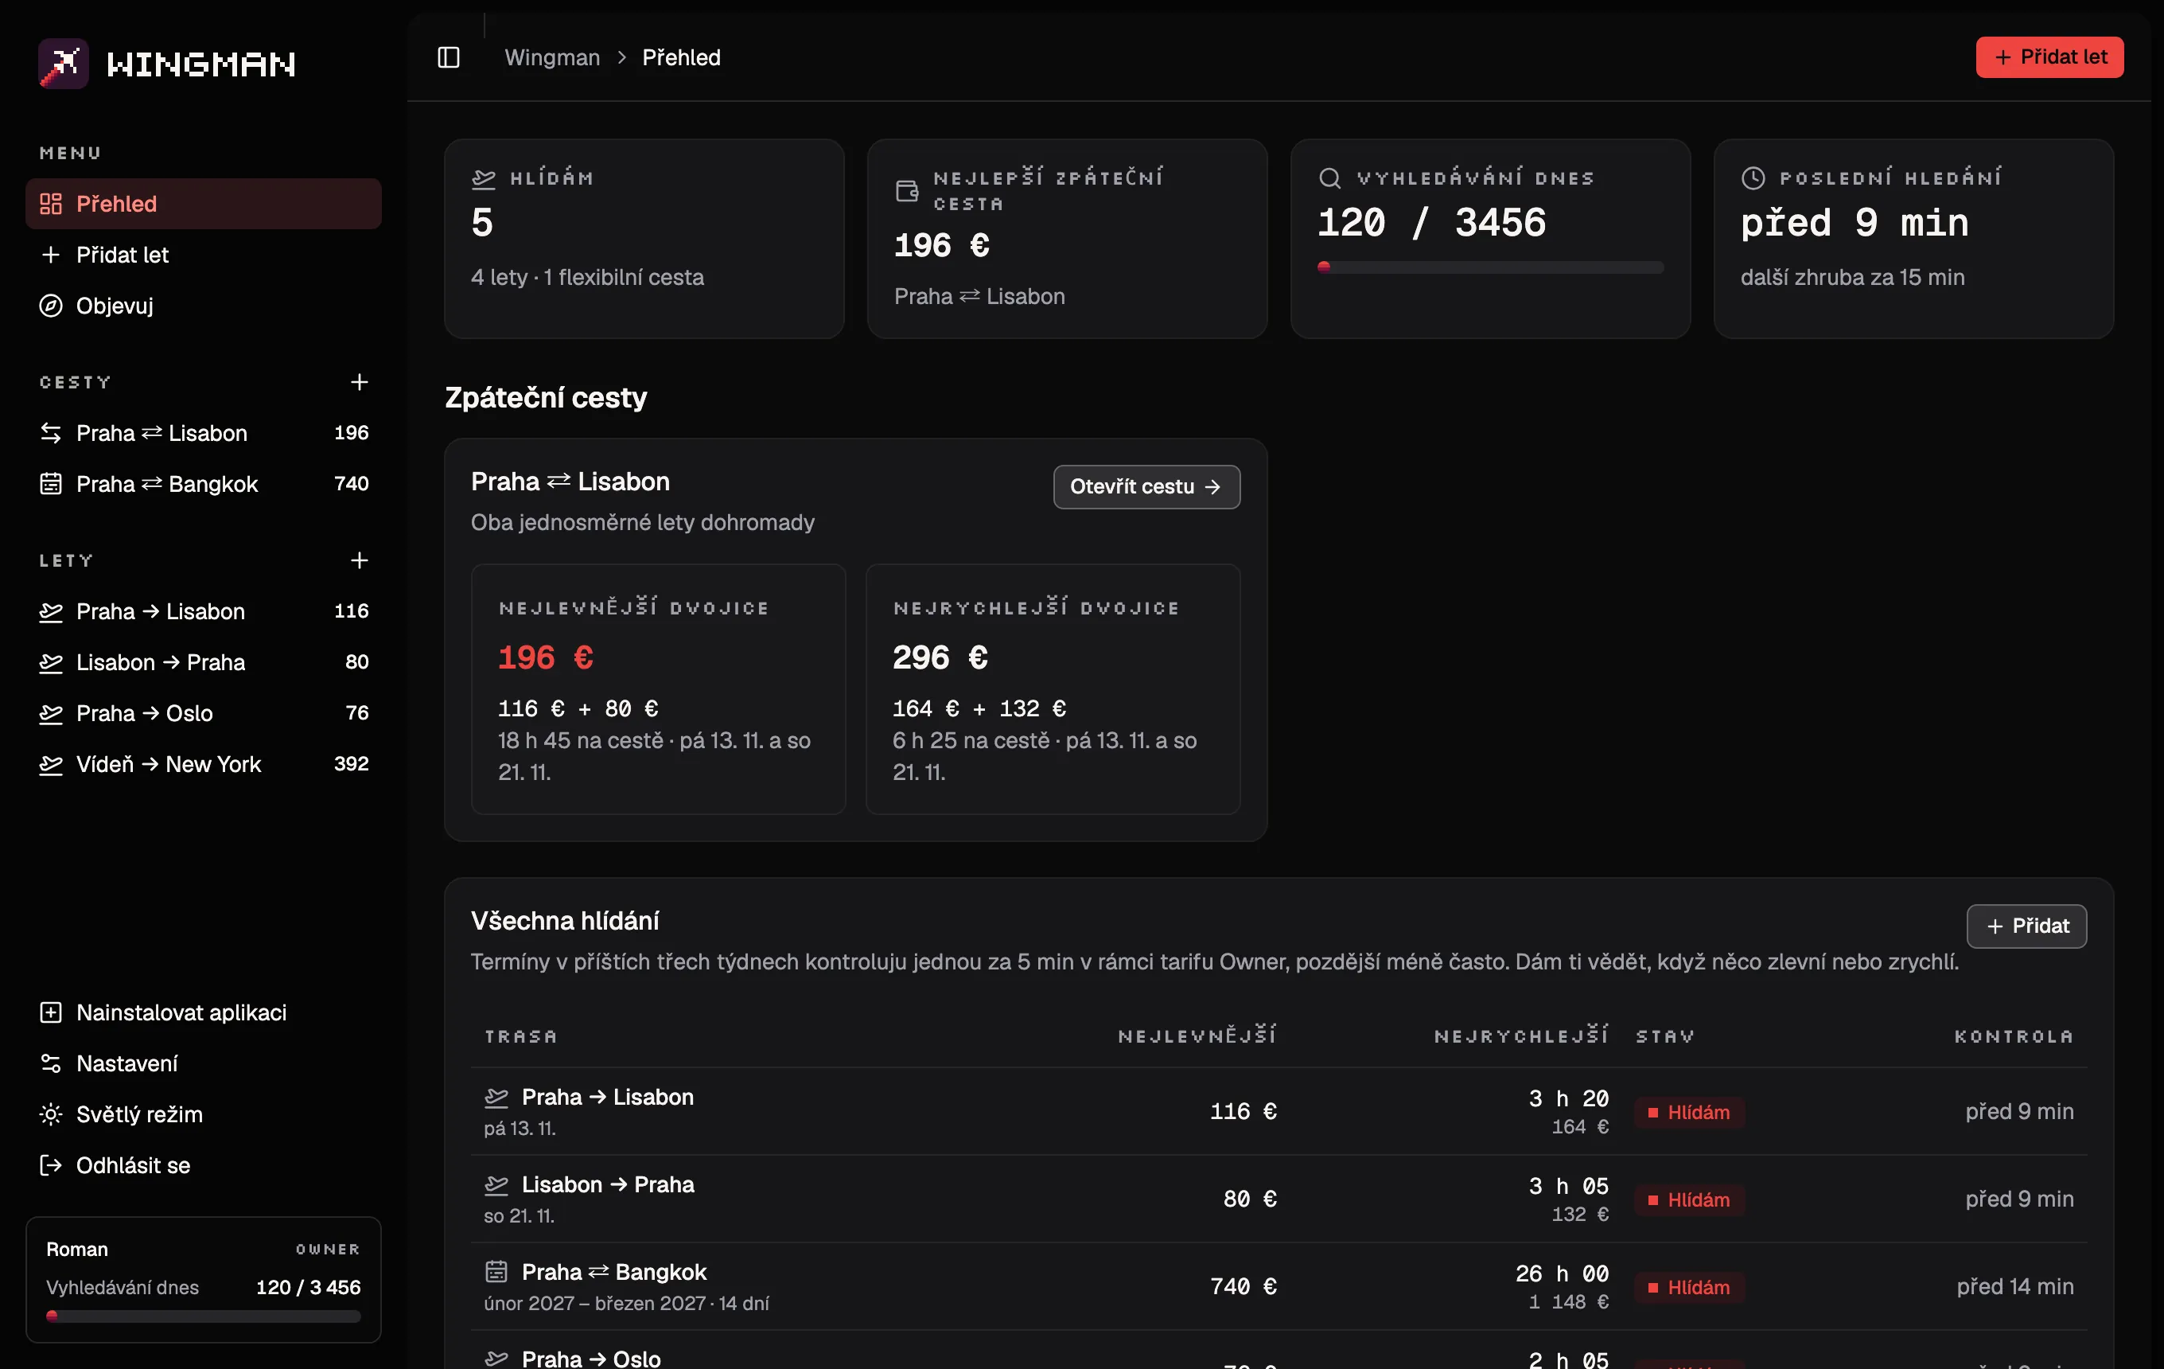The image size is (2164, 1369).
Task: Click the install icon beside Nainstalovat aplikaci
Action: (51, 1012)
